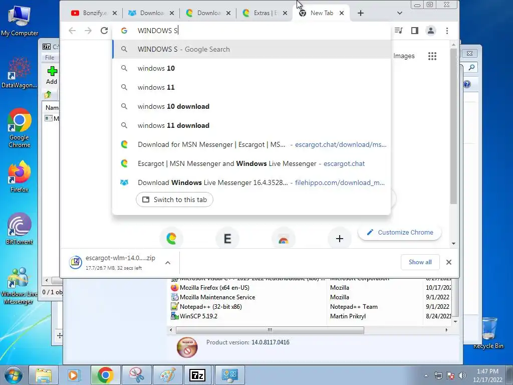Open the Chrome Web Store shortcut tile

click(284, 238)
